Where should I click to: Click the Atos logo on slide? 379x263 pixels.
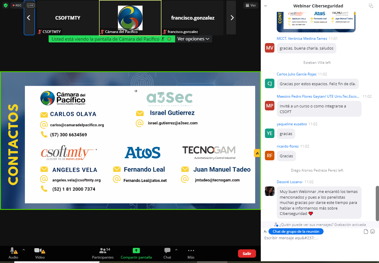(x=143, y=153)
